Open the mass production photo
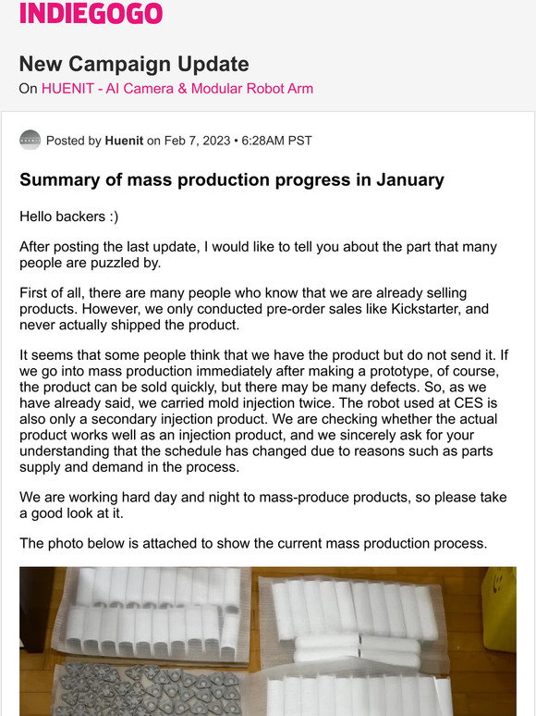 [268, 641]
